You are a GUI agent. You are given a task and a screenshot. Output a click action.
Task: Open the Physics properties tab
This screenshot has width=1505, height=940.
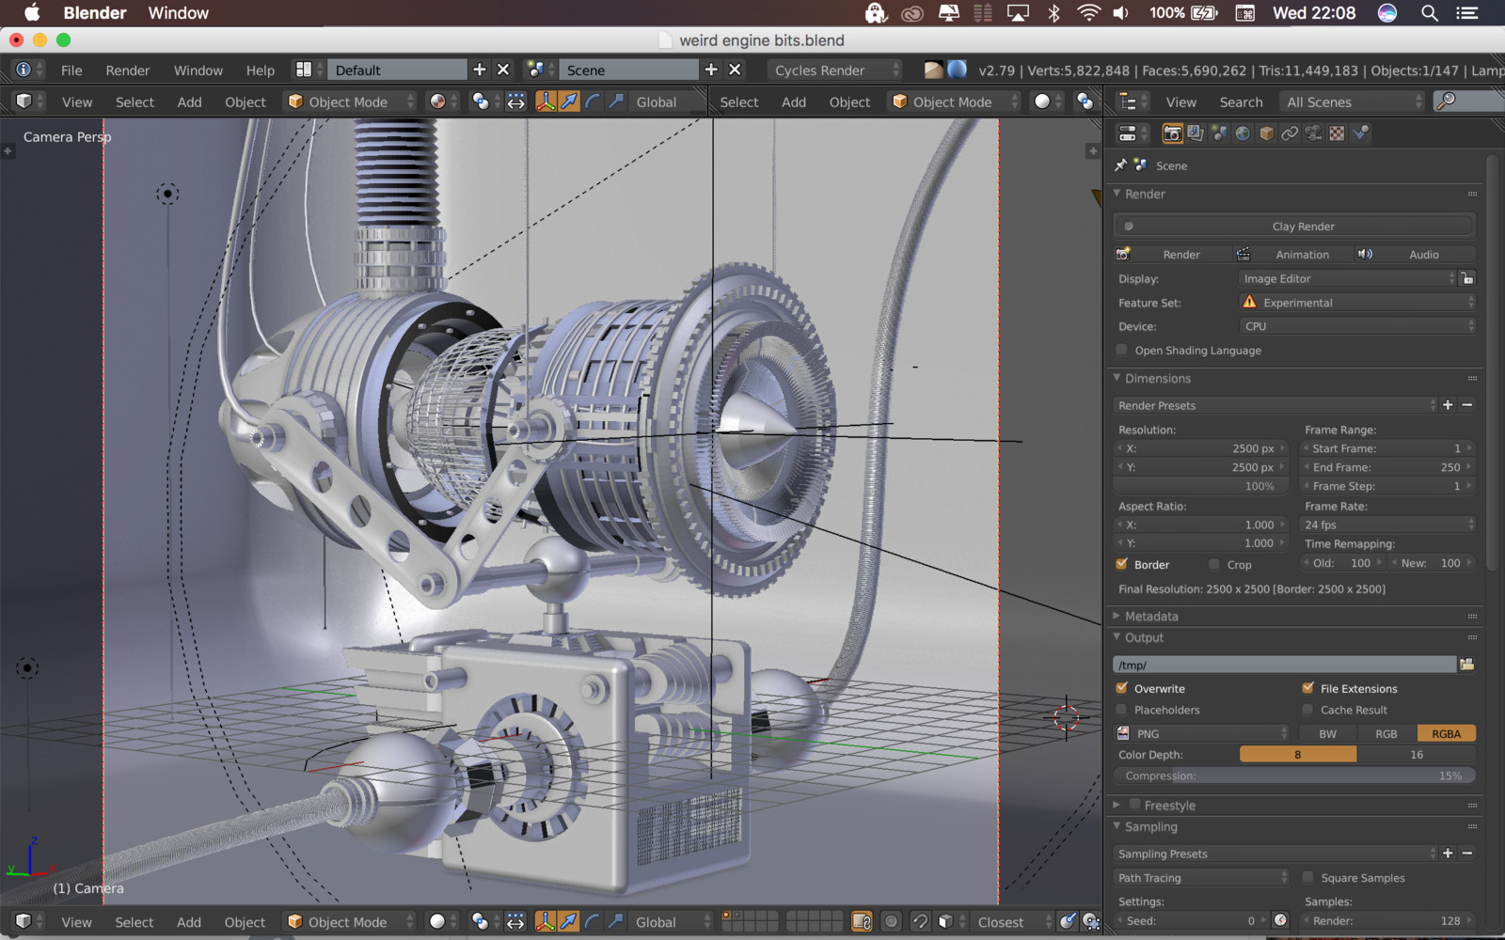click(1360, 133)
